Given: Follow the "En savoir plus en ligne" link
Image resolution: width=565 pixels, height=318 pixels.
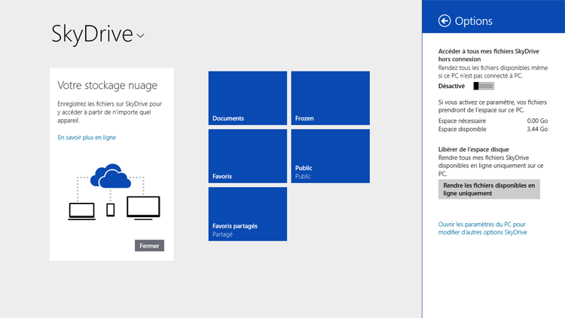Looking at the screenshot, I should (x=87, y=137).
